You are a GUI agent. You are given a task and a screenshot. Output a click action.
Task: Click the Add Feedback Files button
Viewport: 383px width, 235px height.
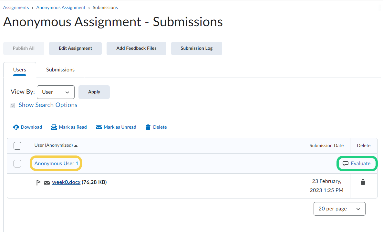136,48
